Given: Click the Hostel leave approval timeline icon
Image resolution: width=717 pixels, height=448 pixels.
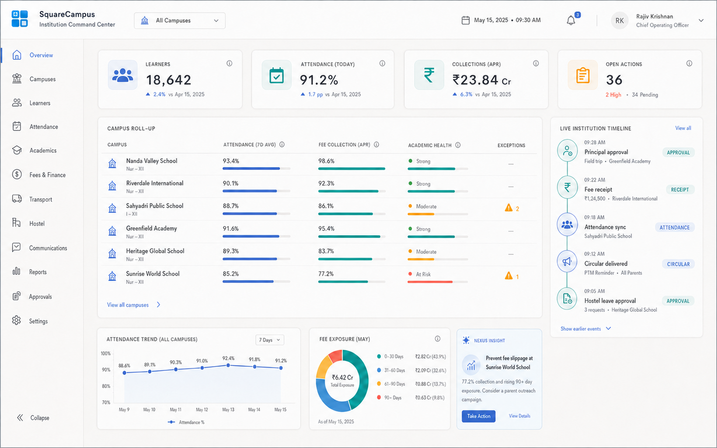Looking at the screenshot, I should pyautogui.click(x=567, y=298).
